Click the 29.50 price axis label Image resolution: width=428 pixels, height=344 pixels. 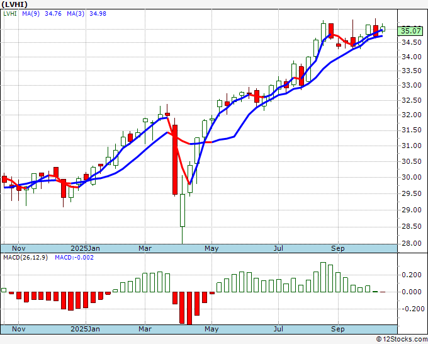point(412,193)
